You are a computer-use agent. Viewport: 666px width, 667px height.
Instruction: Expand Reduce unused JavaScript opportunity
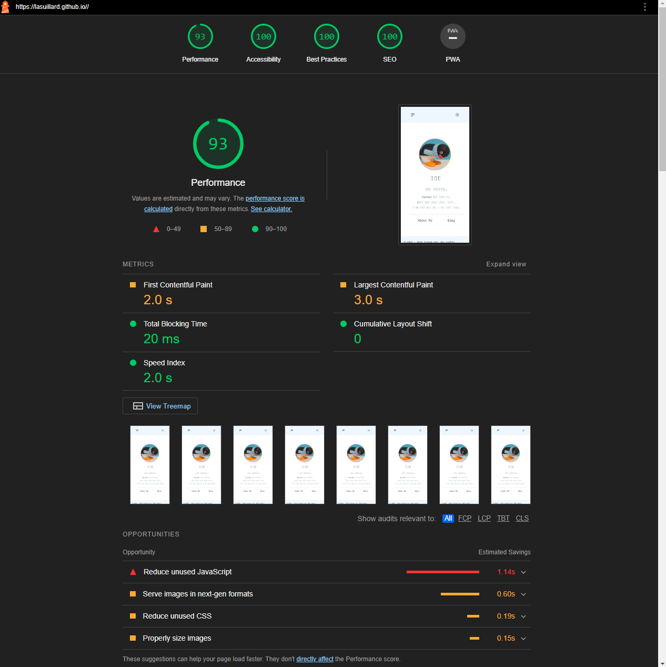pos(326,572)
